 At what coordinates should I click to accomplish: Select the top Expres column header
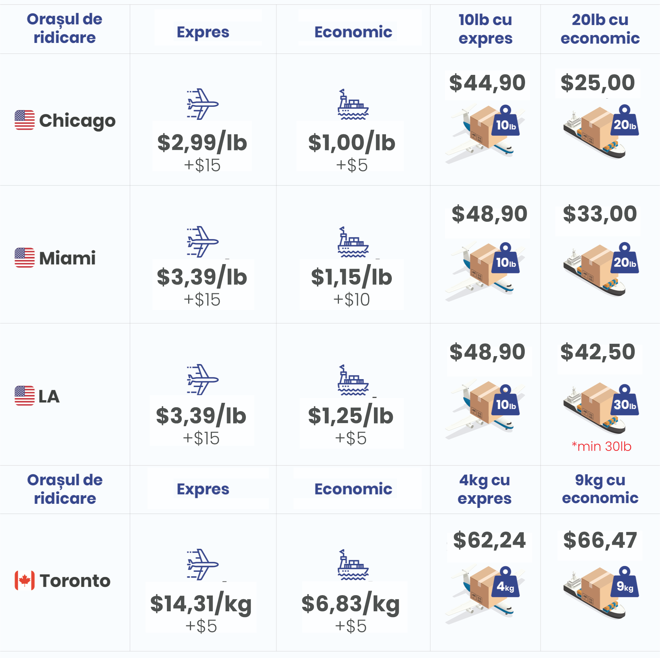tap(203, 32)
